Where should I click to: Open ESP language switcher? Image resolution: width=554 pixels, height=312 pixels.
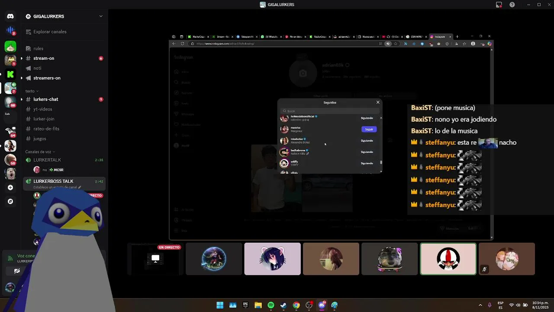pos(500,305)
